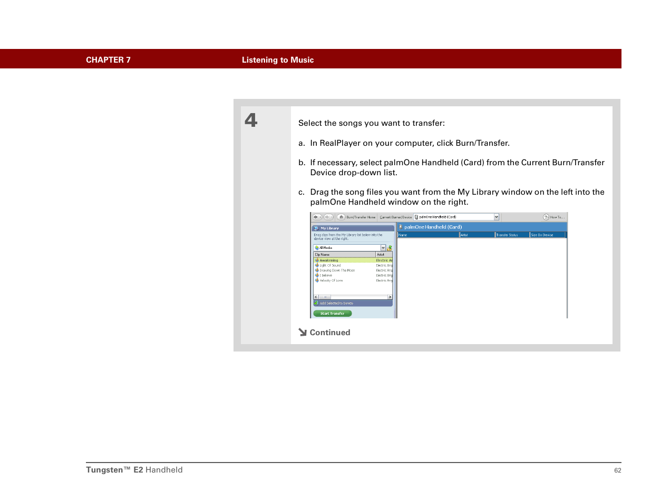The width and height of the screenshot is (651, 502).
Task: Sort by the Clip Name column header
Action: click(x=345, y=255)
